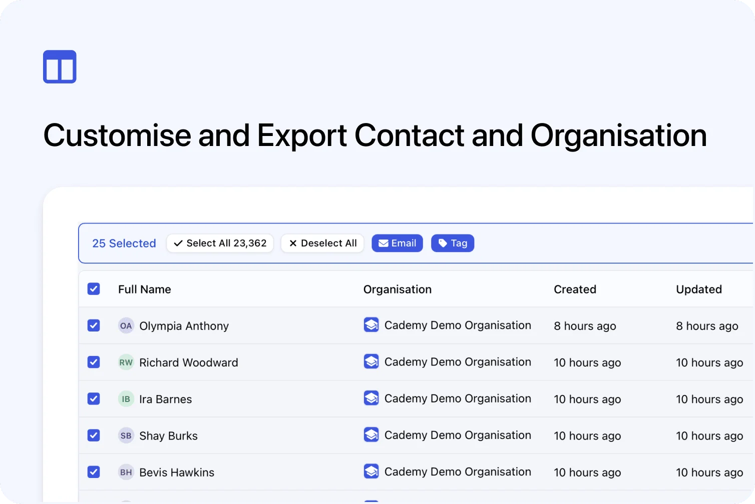Viewport: 755px width, 504px height.
Task: Click the BH avatar for Bevis Hawkins
Action: click(126, 472)
